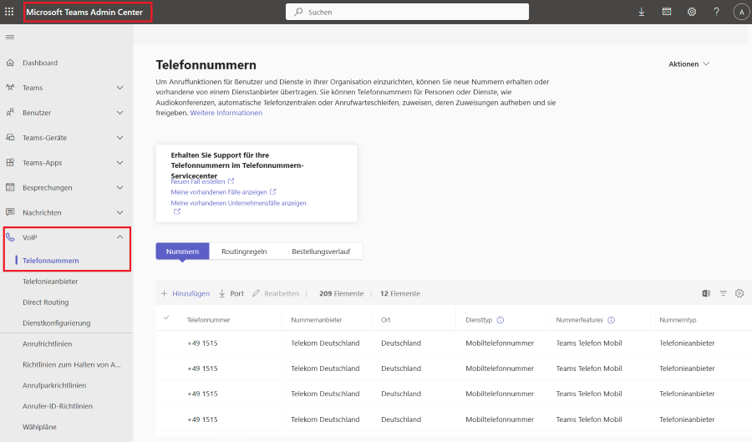Click the search magnifier icon

click(298, 12)
